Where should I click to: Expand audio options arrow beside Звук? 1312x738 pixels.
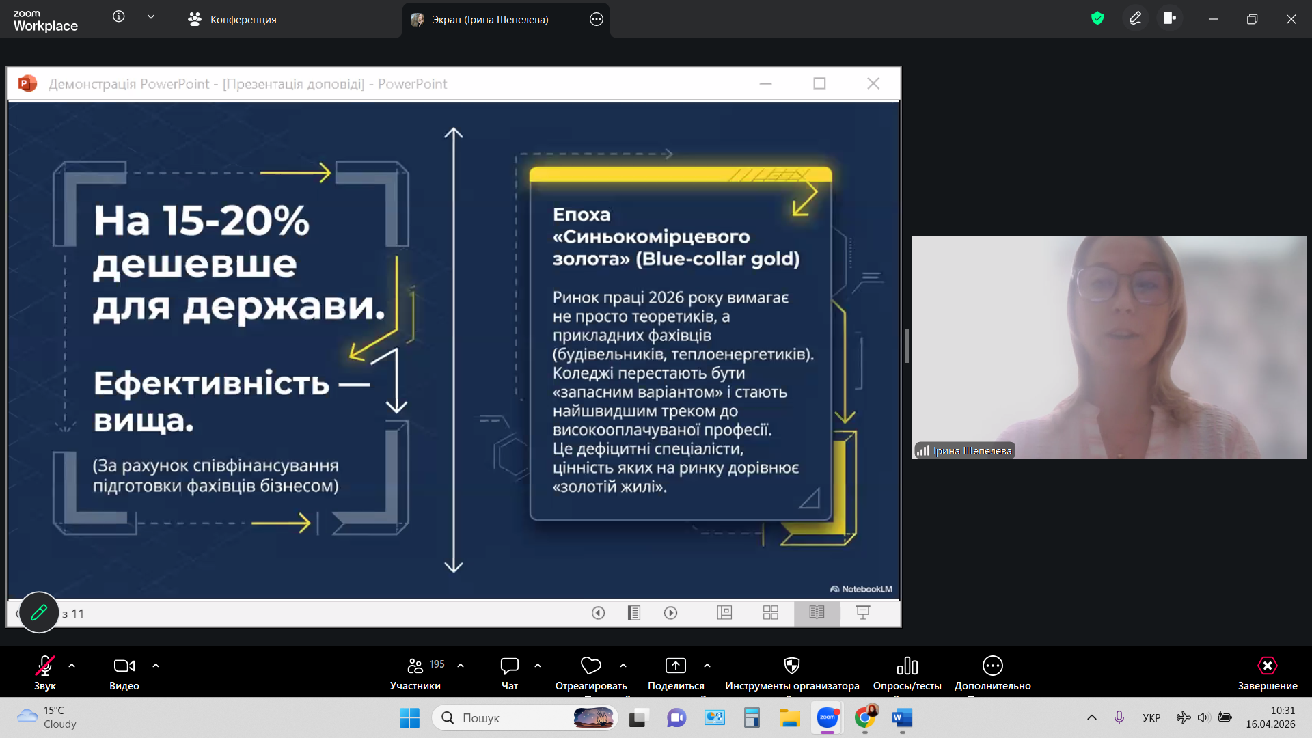[72, 666]
